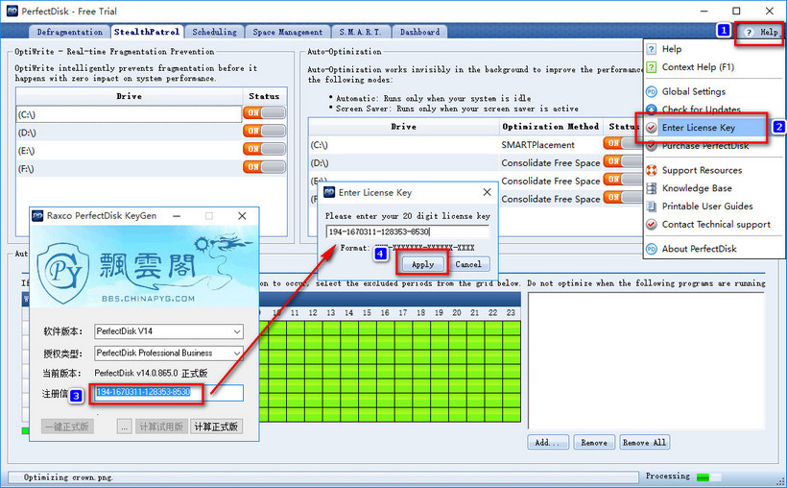
Task: Click the 计算正式版 button in KeyGen
Action: (216, 427)
